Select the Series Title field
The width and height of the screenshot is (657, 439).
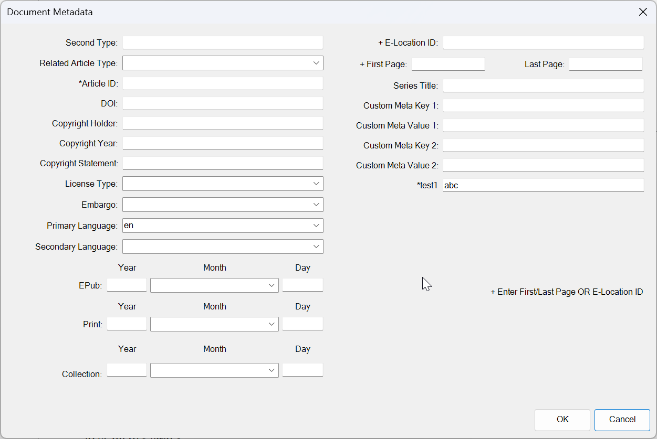(x=543, y=85)
